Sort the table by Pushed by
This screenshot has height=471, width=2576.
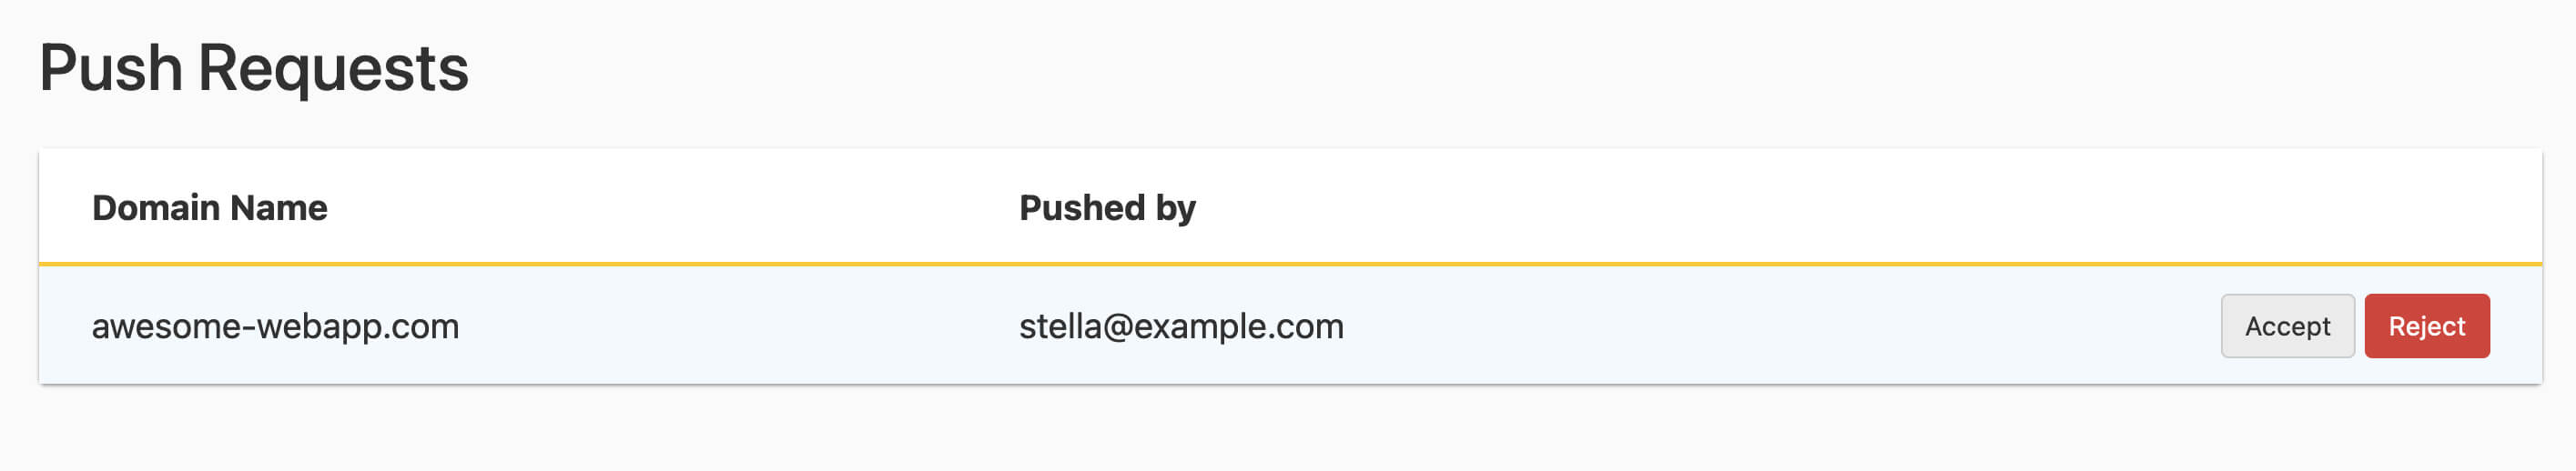coord(1107,207)
